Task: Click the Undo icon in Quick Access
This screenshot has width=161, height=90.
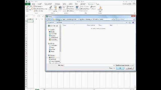Action: [x=32, y=1]
